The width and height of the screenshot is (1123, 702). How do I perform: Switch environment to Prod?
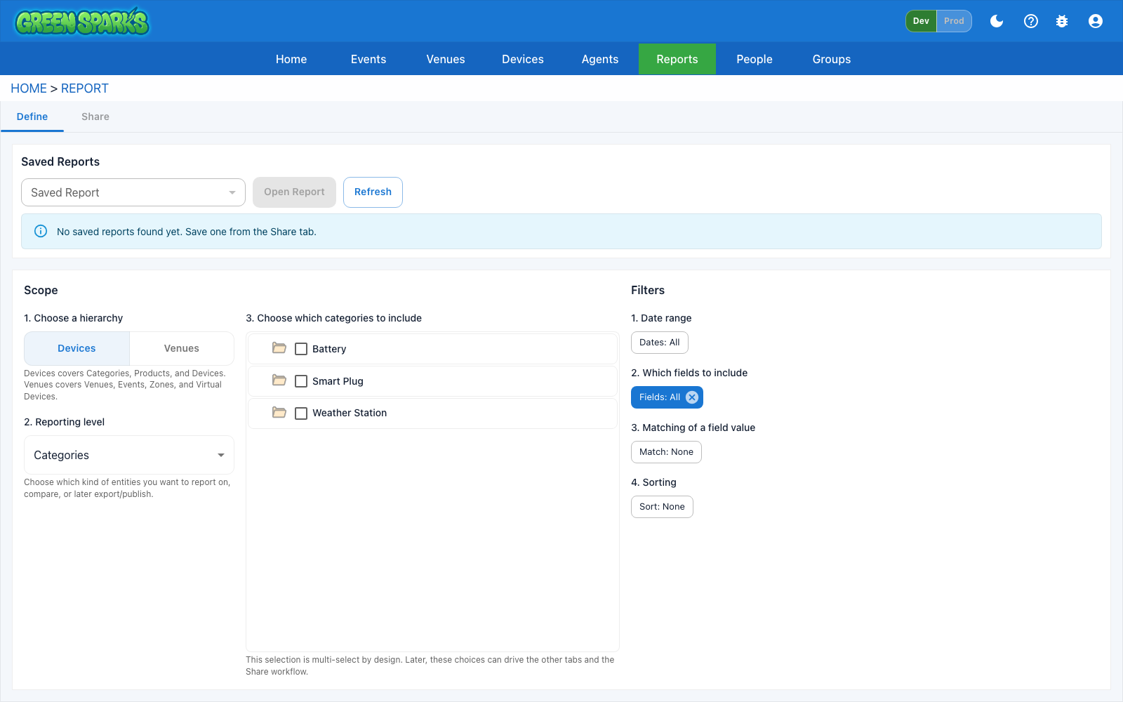pyautogui.click(x=954, y=21)
